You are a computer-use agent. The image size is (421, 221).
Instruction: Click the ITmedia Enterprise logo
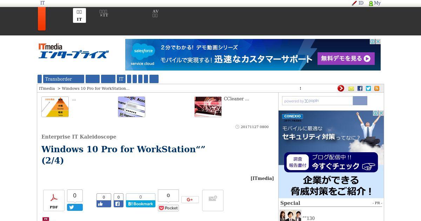[73, 51]
